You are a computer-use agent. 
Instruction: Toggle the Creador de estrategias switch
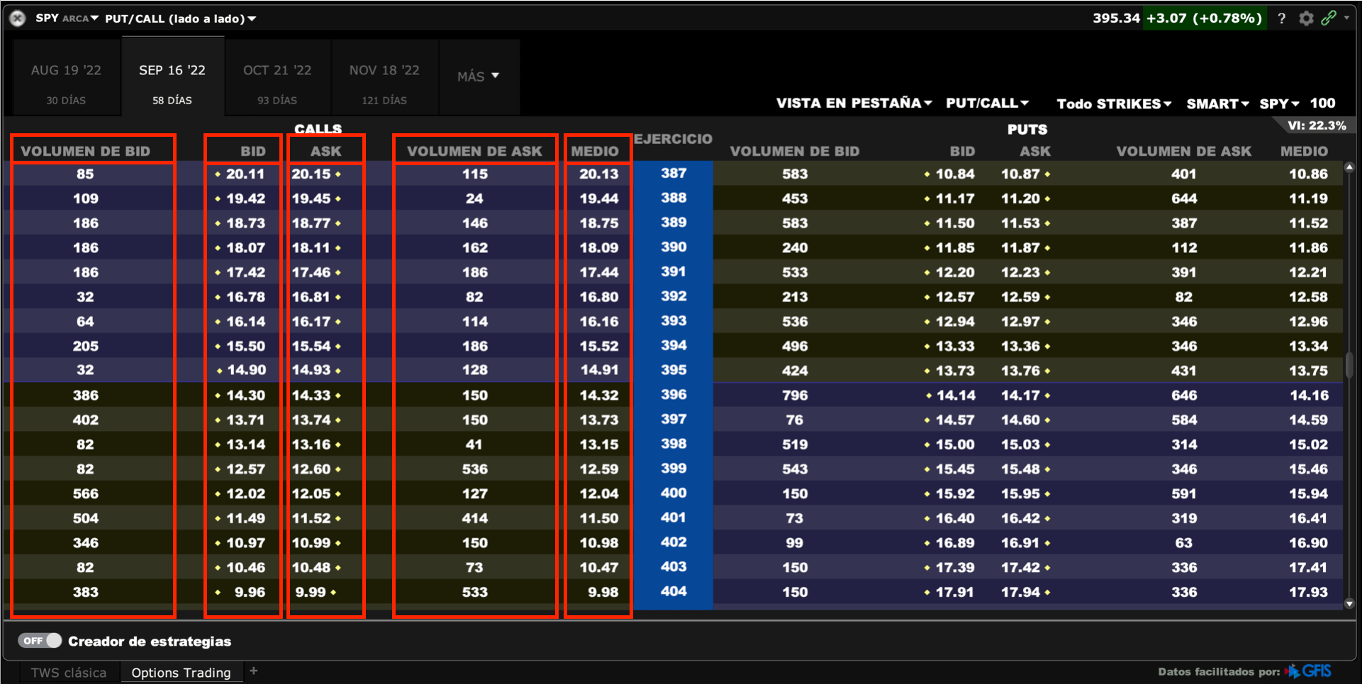(x=40, y=641)
